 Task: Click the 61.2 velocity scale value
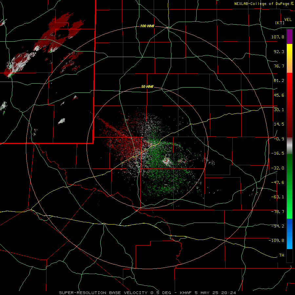[x=279, y=81]
